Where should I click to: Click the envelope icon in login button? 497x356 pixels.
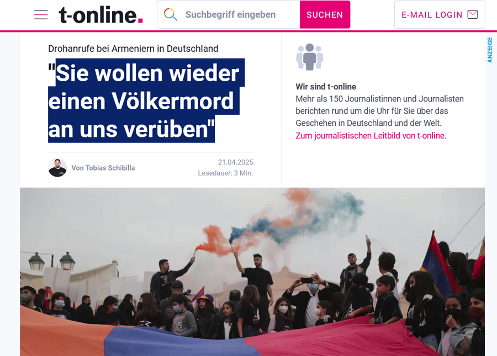[473, 14]
